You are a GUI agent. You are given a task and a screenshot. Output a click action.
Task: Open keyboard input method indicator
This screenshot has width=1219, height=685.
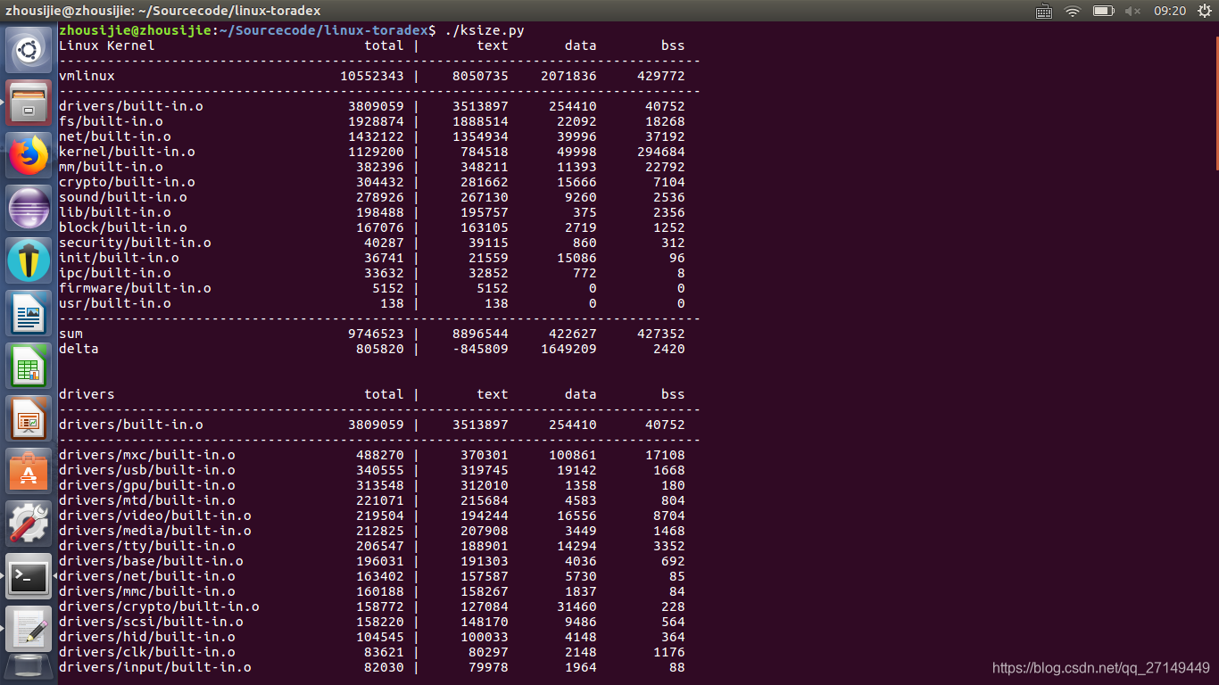(x=1044, y=11)
